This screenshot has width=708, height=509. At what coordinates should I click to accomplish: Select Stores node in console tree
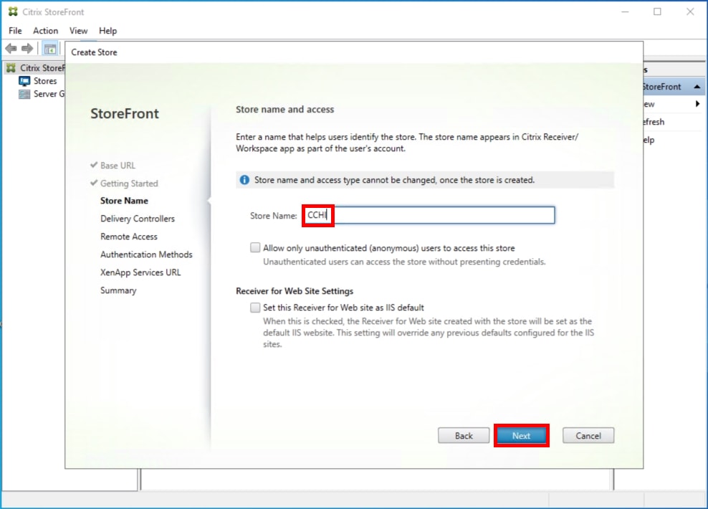pyautogui.click(x=45, y=81)
